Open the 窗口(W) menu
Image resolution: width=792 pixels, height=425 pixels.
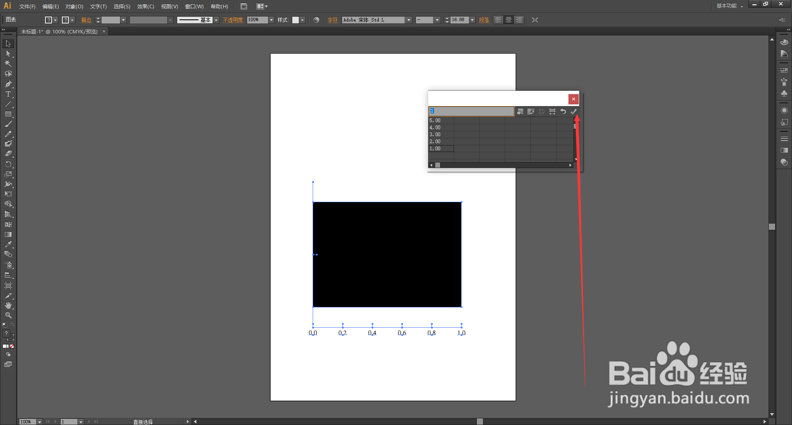coord(193,6)
